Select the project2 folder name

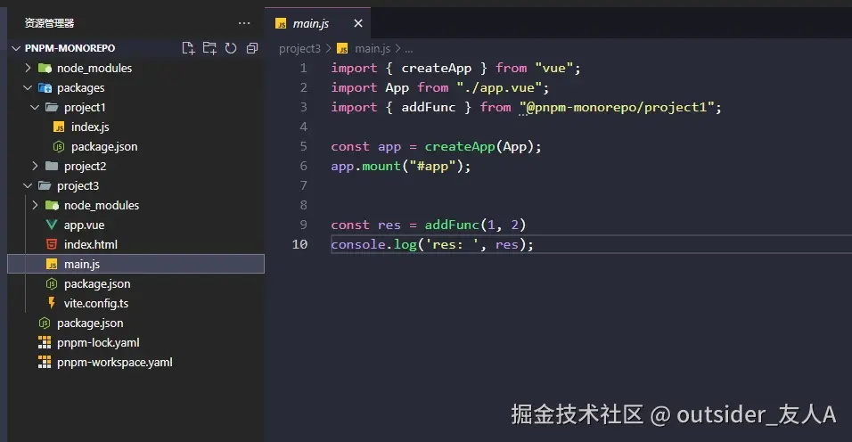86,166
